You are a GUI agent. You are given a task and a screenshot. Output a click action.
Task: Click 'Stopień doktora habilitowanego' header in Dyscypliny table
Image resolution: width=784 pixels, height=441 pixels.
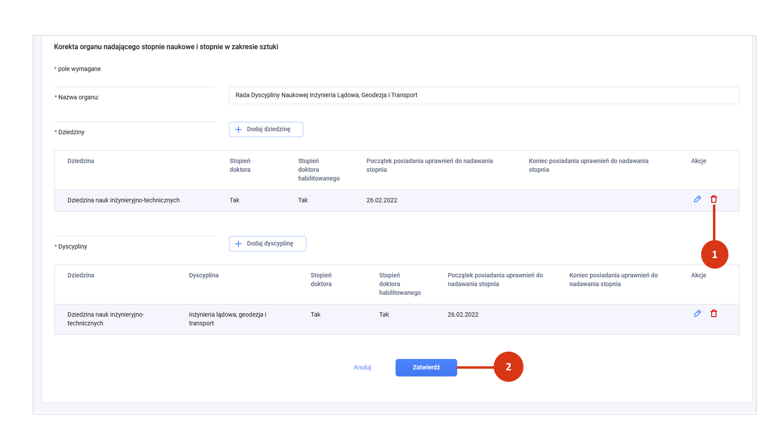[400, 284]
